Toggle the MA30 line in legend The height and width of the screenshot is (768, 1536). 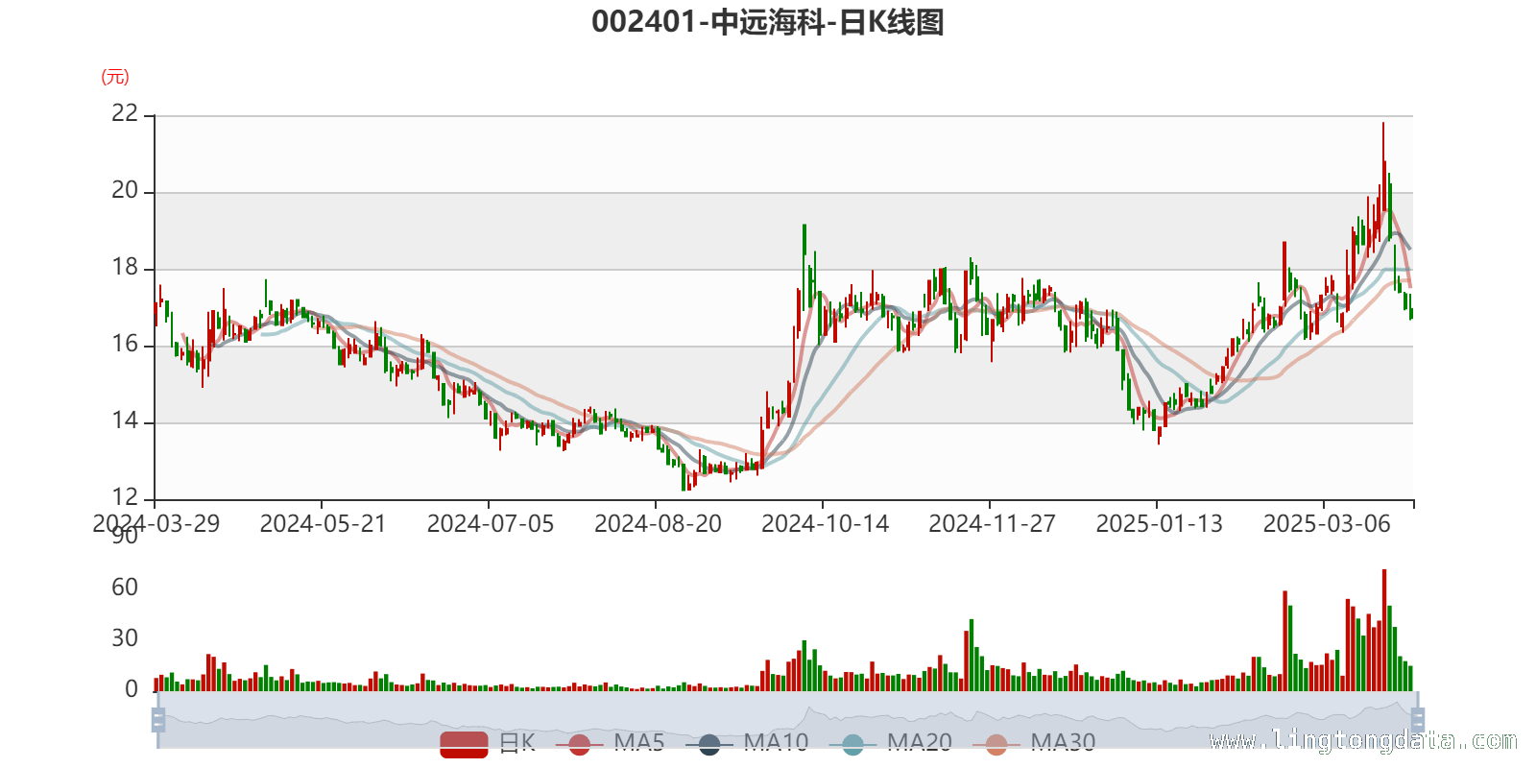1034,743
